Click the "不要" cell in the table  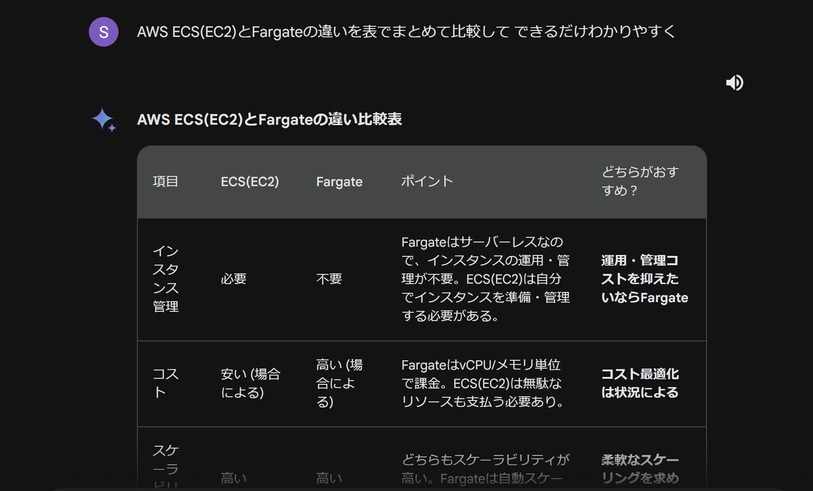tap(329, 279)
